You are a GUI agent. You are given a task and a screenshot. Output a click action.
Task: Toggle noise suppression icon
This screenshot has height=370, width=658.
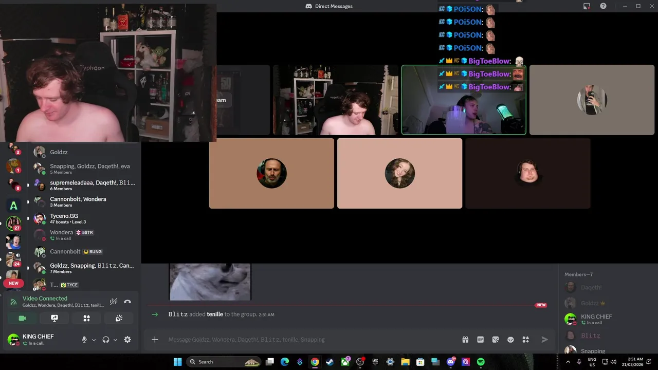point(114,302)
